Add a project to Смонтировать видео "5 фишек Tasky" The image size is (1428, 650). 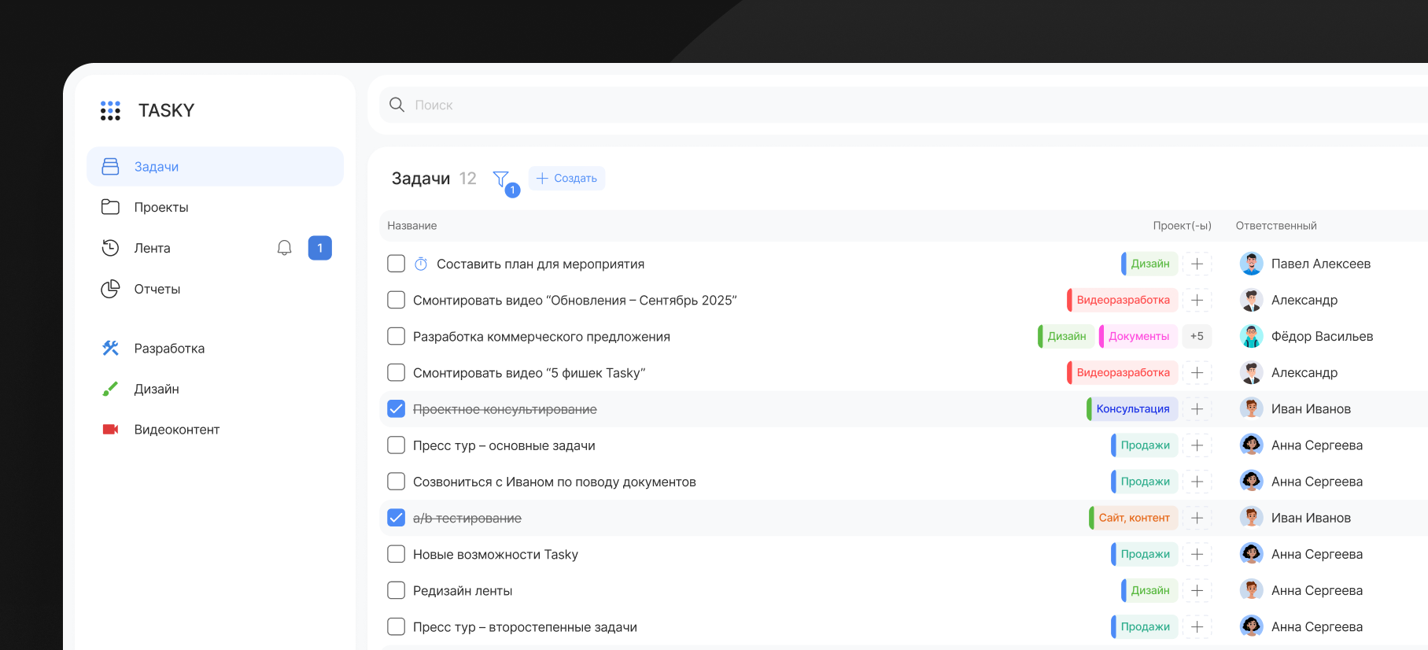[1197, 372]
